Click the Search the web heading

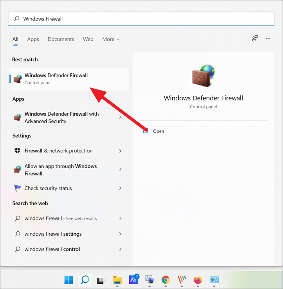30,203
